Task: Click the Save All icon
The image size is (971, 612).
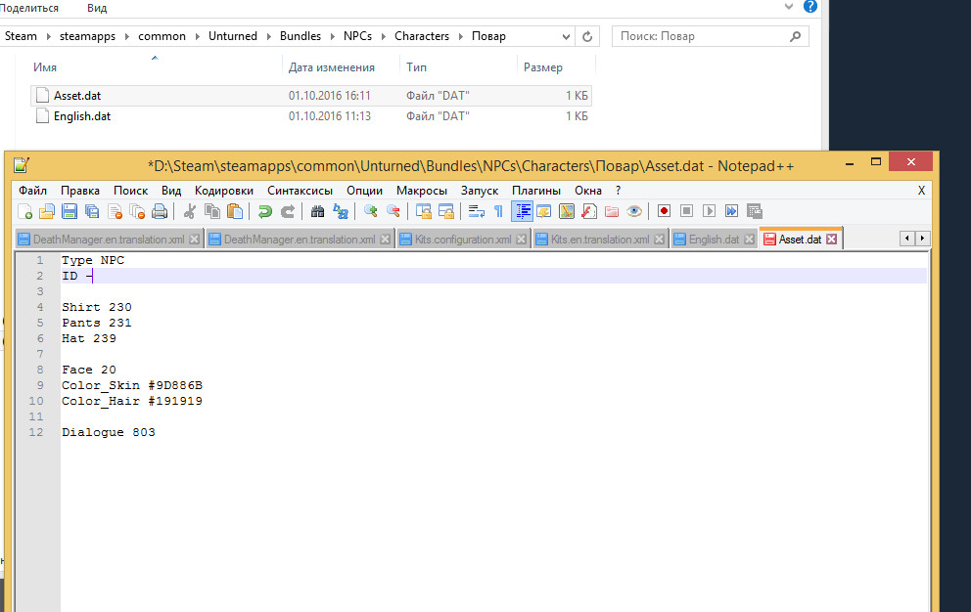Action: point(92,211)
